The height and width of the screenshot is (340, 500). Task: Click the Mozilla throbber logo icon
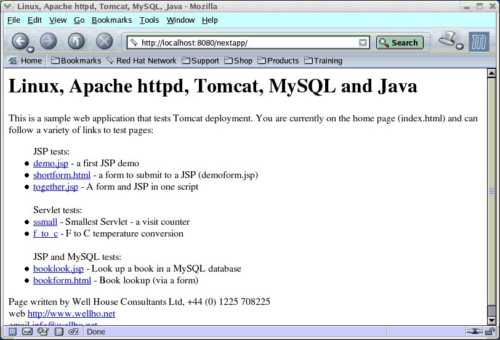click(x=478, y=42)
